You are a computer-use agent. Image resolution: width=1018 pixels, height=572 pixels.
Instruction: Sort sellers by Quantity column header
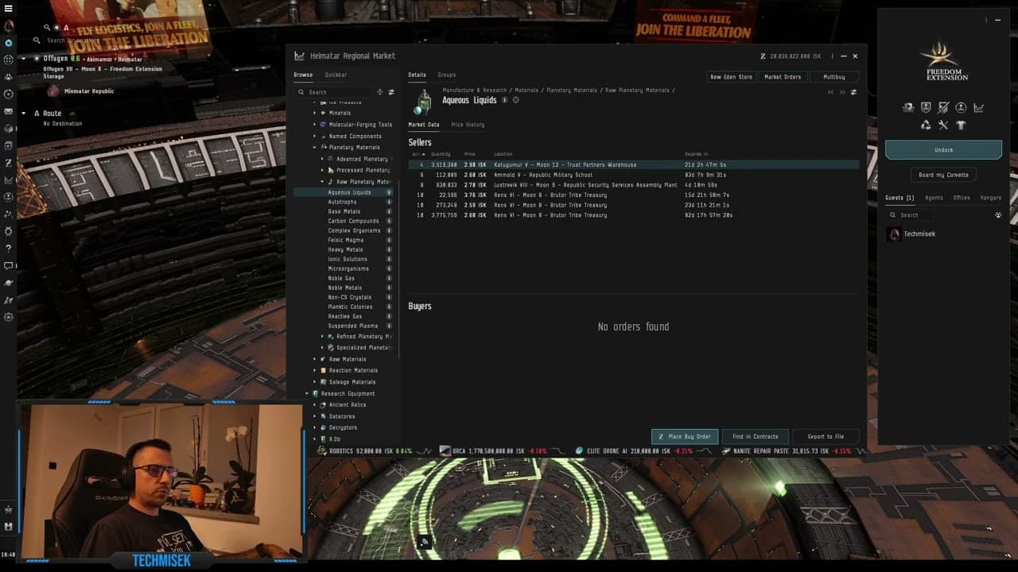(441, 154)
